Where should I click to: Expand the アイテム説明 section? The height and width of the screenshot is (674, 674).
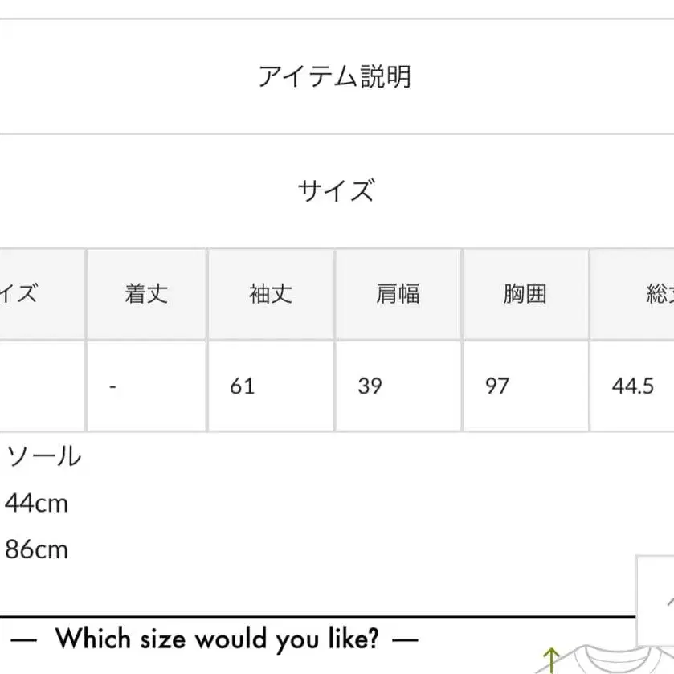click(335, 76)
